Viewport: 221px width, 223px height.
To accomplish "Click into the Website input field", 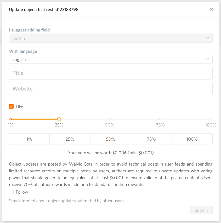I will (110, 89).
